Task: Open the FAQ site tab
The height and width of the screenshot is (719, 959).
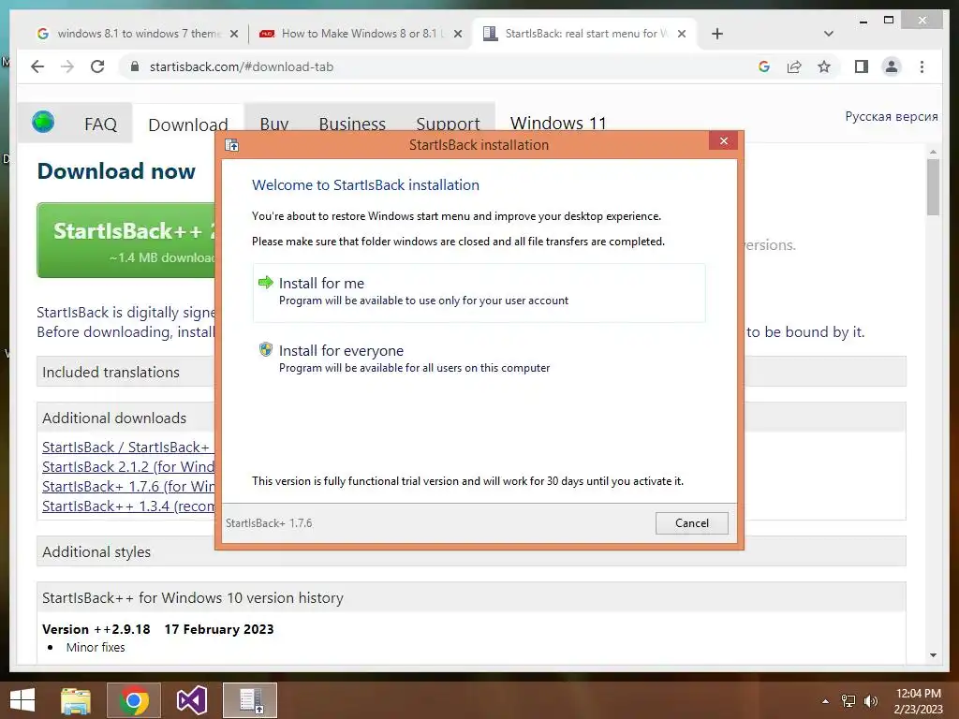Action: tap(100, 125)
